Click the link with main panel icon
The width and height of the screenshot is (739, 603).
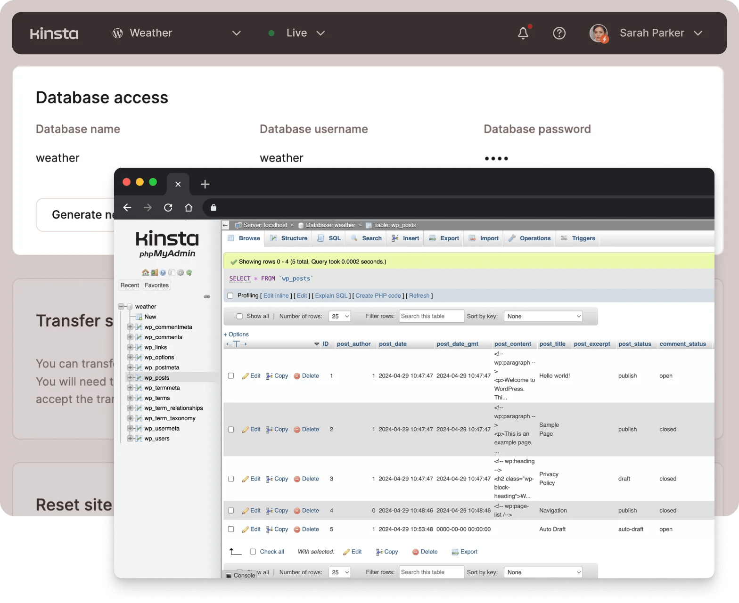coord(207,296)
